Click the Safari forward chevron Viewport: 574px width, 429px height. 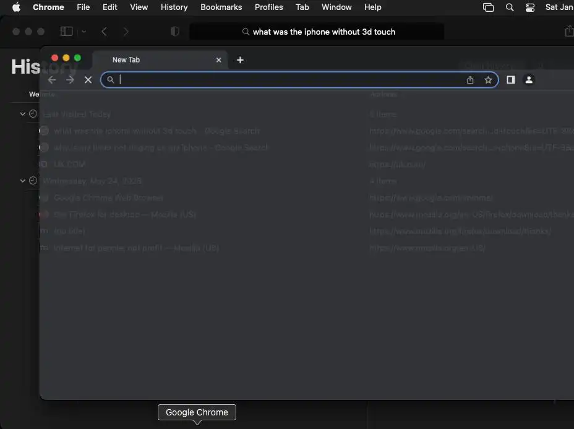click(126, 32)
